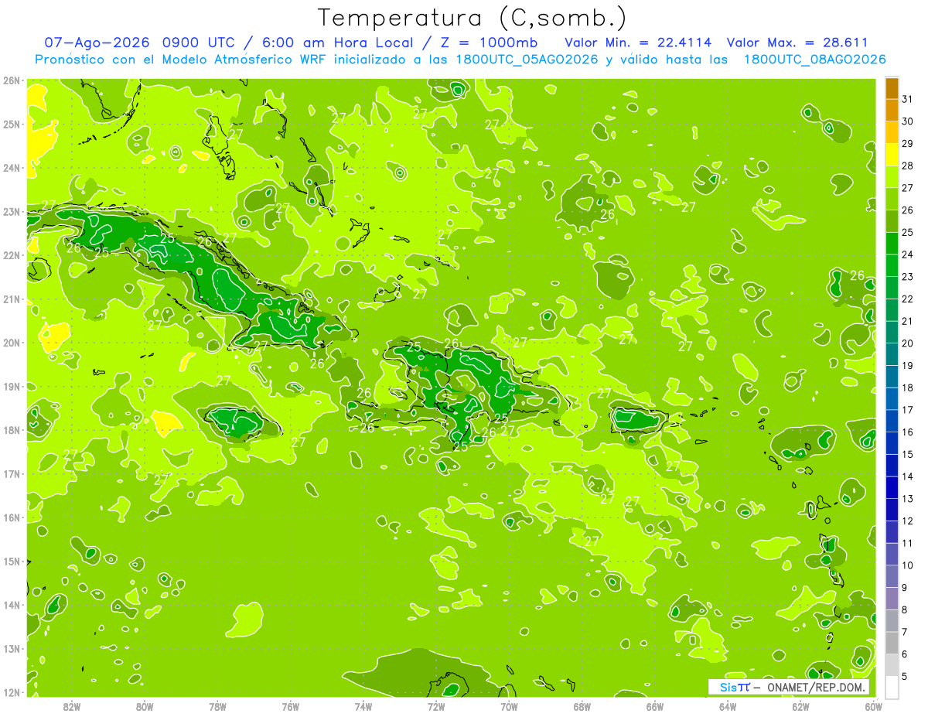Image resolution: width=928 pixels, height=717 pixels.
Task: Click the "13N" latitude axis label
Action: tap(11, 648)
